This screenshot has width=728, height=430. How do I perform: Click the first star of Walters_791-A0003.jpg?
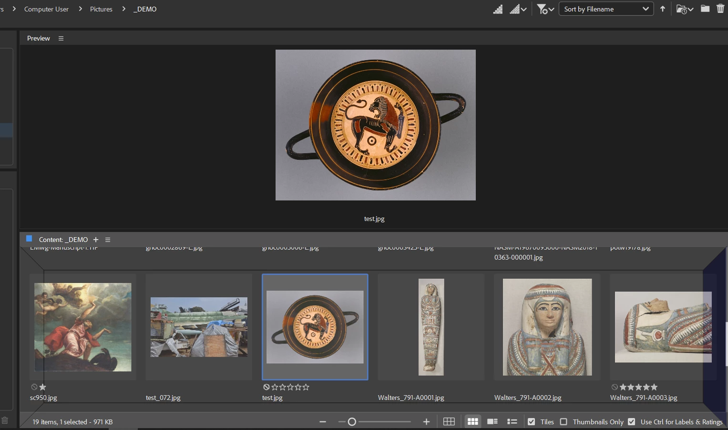(623, 387)
